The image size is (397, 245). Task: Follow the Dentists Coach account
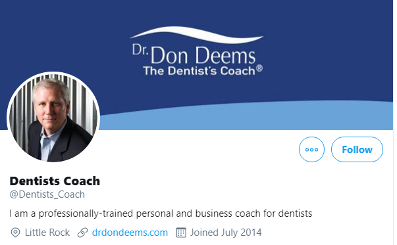tap(357, 150)
